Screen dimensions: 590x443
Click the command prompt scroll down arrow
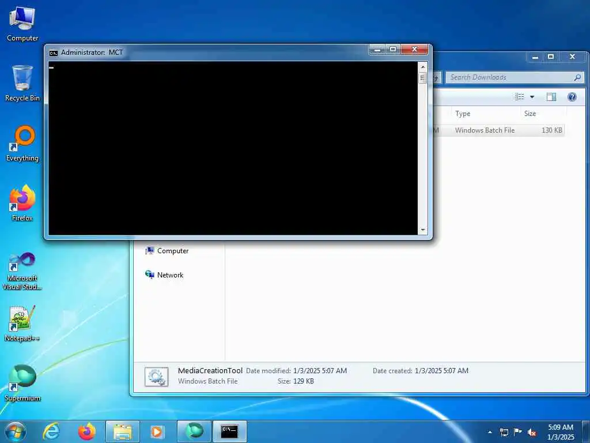422,230
